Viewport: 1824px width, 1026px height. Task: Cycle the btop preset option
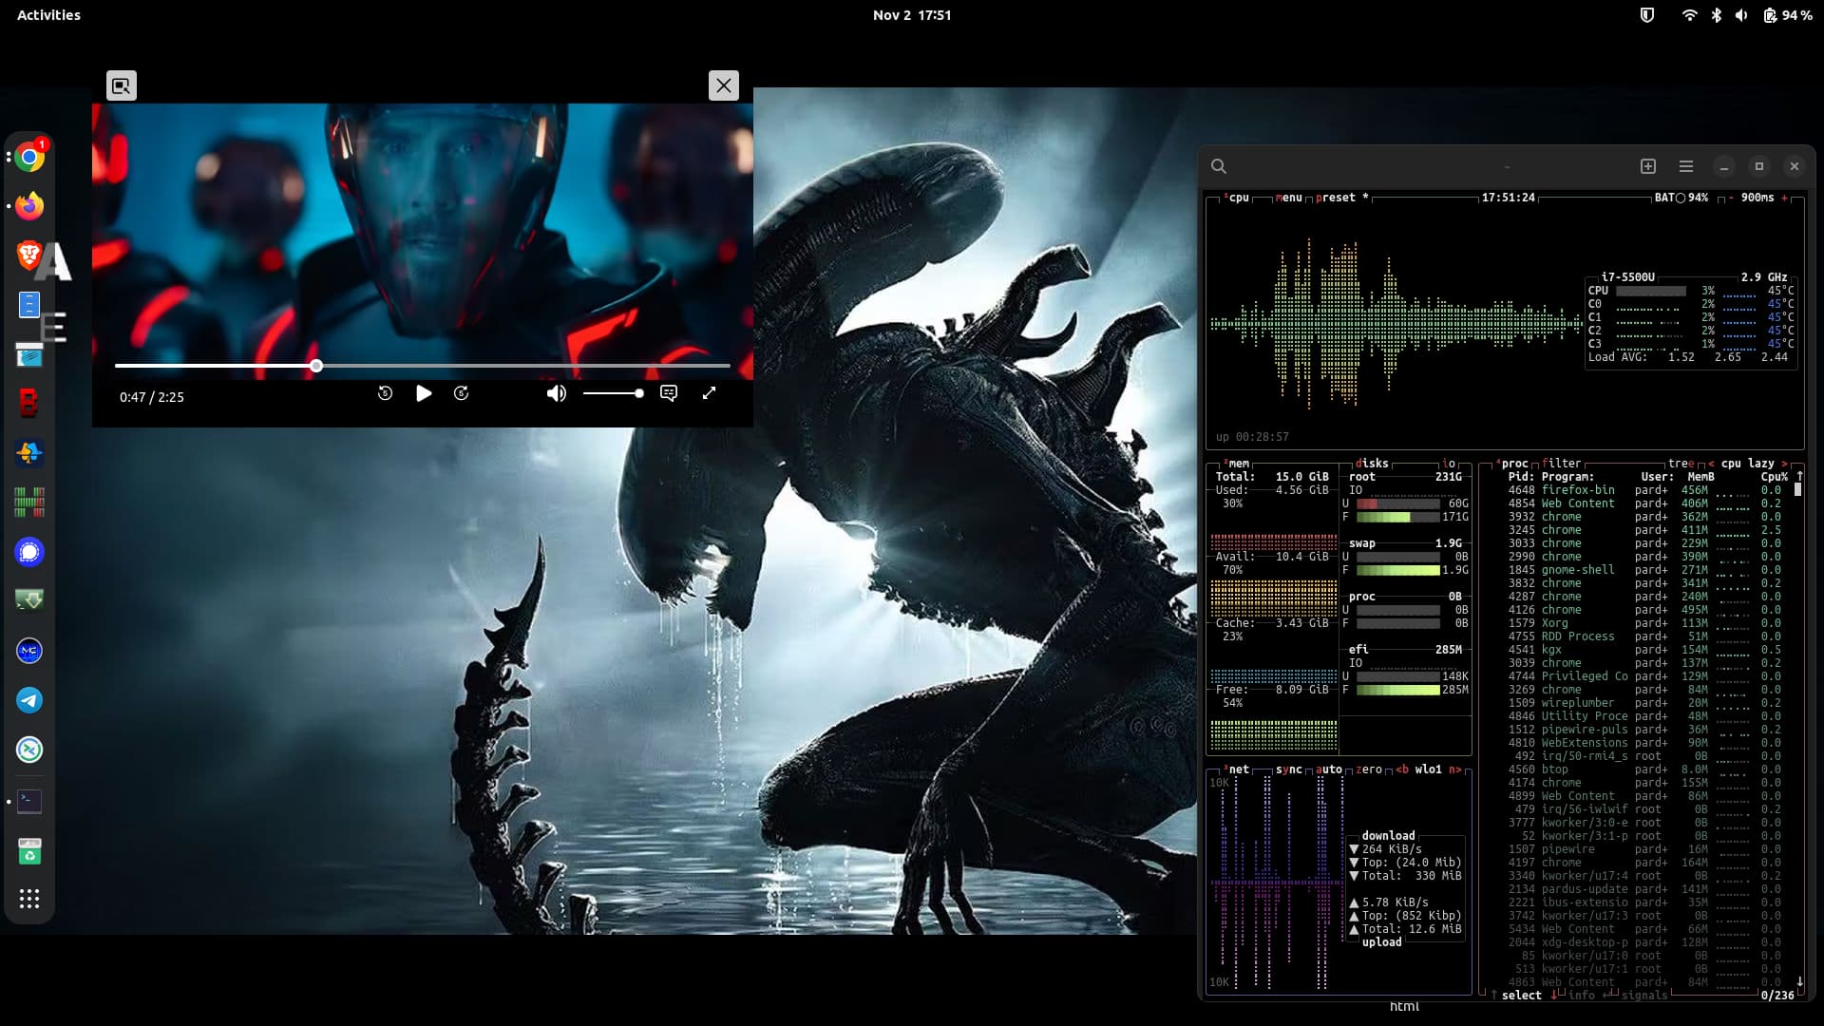pyautogui.click(x=1336, y=198)
